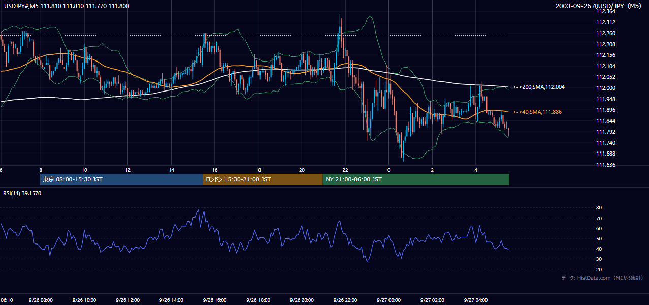This screenshot has height=305, width=649.
Task: Select the NY 21:00-06:00 JST session bar
Action: click(416, 179)
